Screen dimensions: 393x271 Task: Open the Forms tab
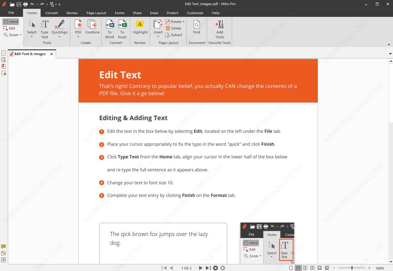[120, 13]
